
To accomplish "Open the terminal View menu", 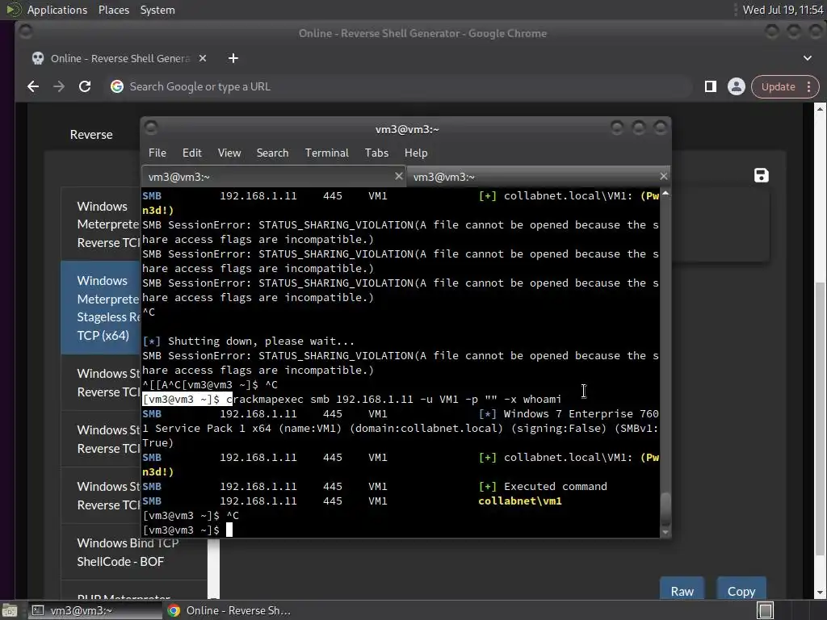I will click(229, 153).
